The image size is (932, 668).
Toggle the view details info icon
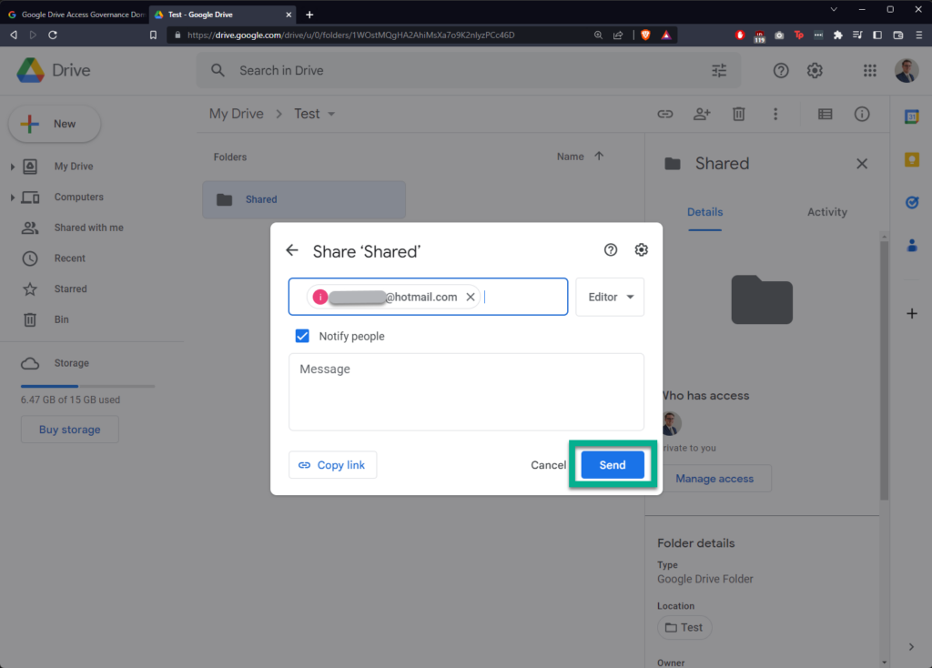862,114
